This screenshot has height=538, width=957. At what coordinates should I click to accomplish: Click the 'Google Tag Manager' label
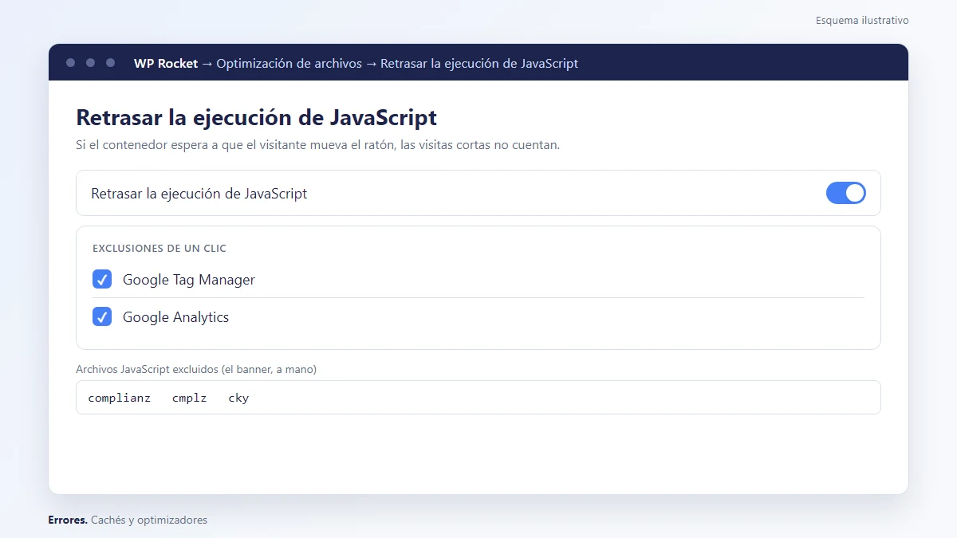coord(189,280)
